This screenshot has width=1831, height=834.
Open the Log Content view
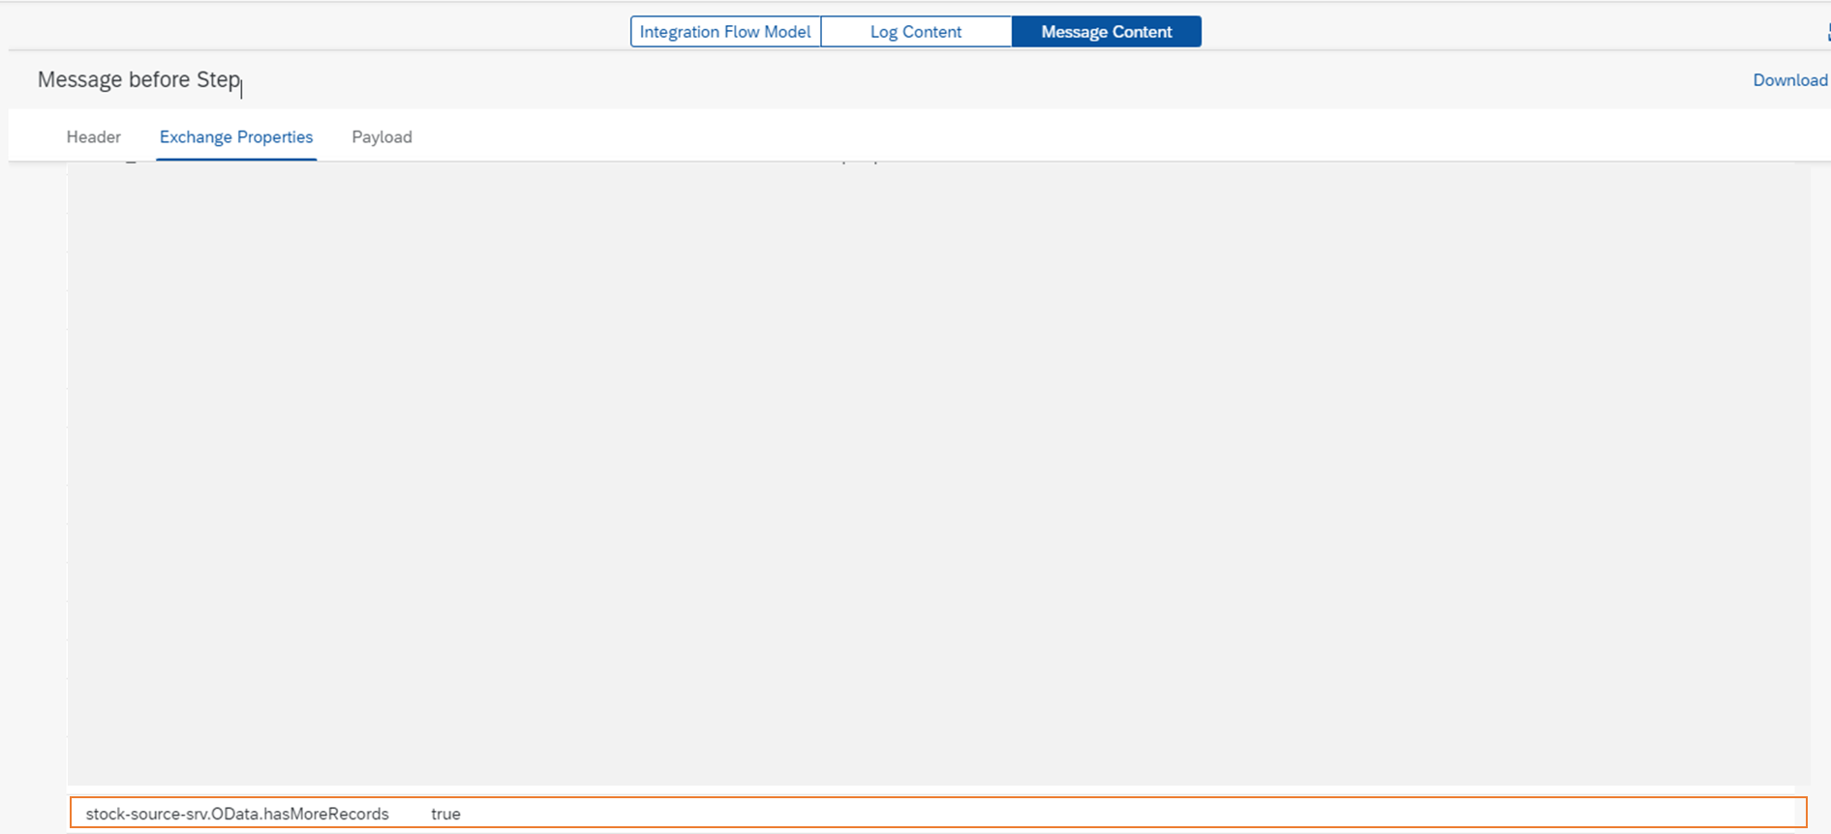point(916,32)
